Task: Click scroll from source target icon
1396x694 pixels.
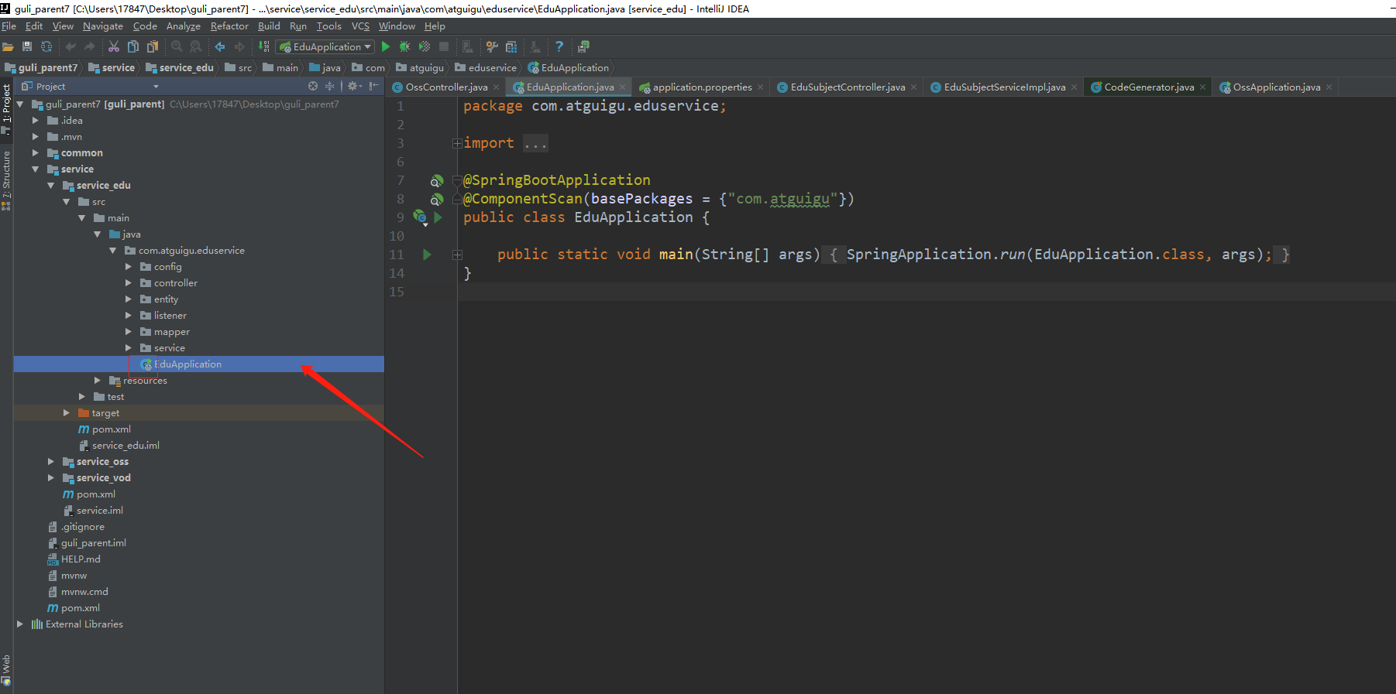Action: point(313,86)
